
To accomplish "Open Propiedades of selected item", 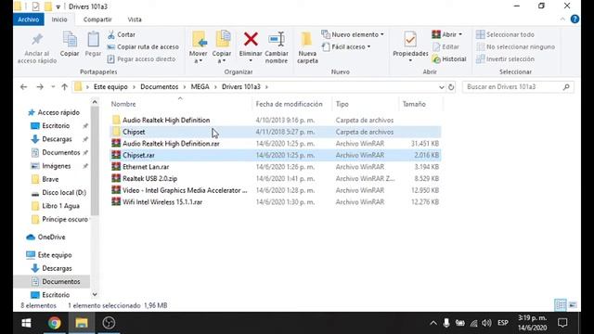I will (410, 47).
